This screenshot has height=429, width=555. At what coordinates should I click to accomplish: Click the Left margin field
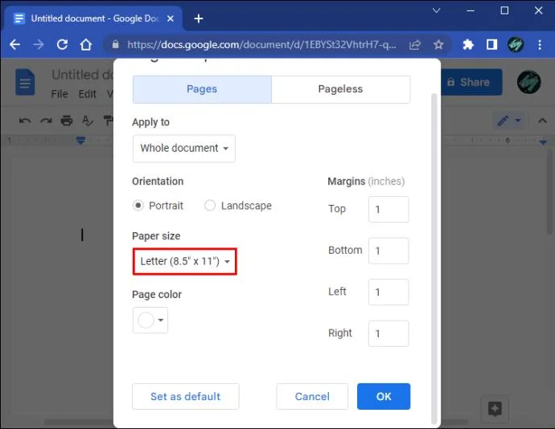388,292
